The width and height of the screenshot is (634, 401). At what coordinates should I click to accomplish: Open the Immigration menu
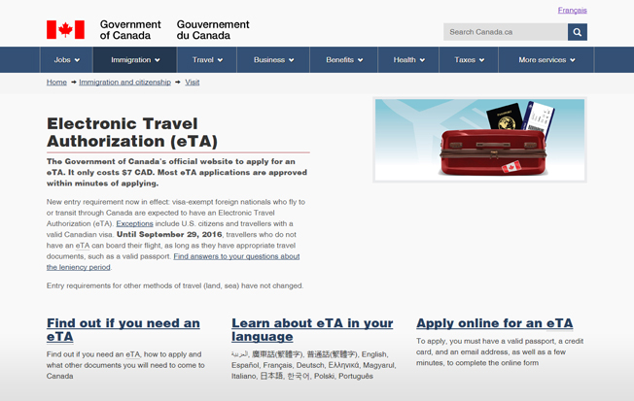(135, 60)
